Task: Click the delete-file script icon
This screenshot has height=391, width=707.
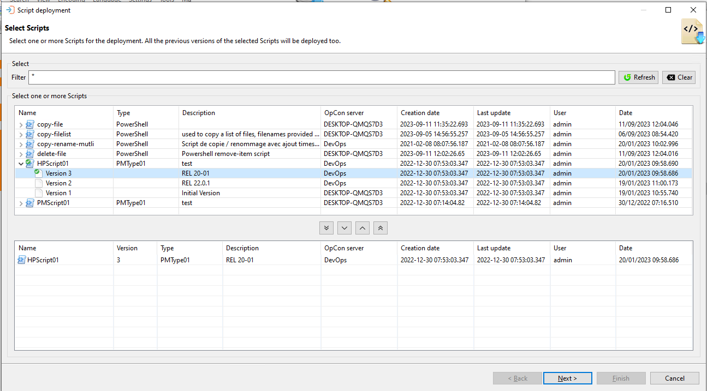Action: pyautogui.click(x=30, y=154)
